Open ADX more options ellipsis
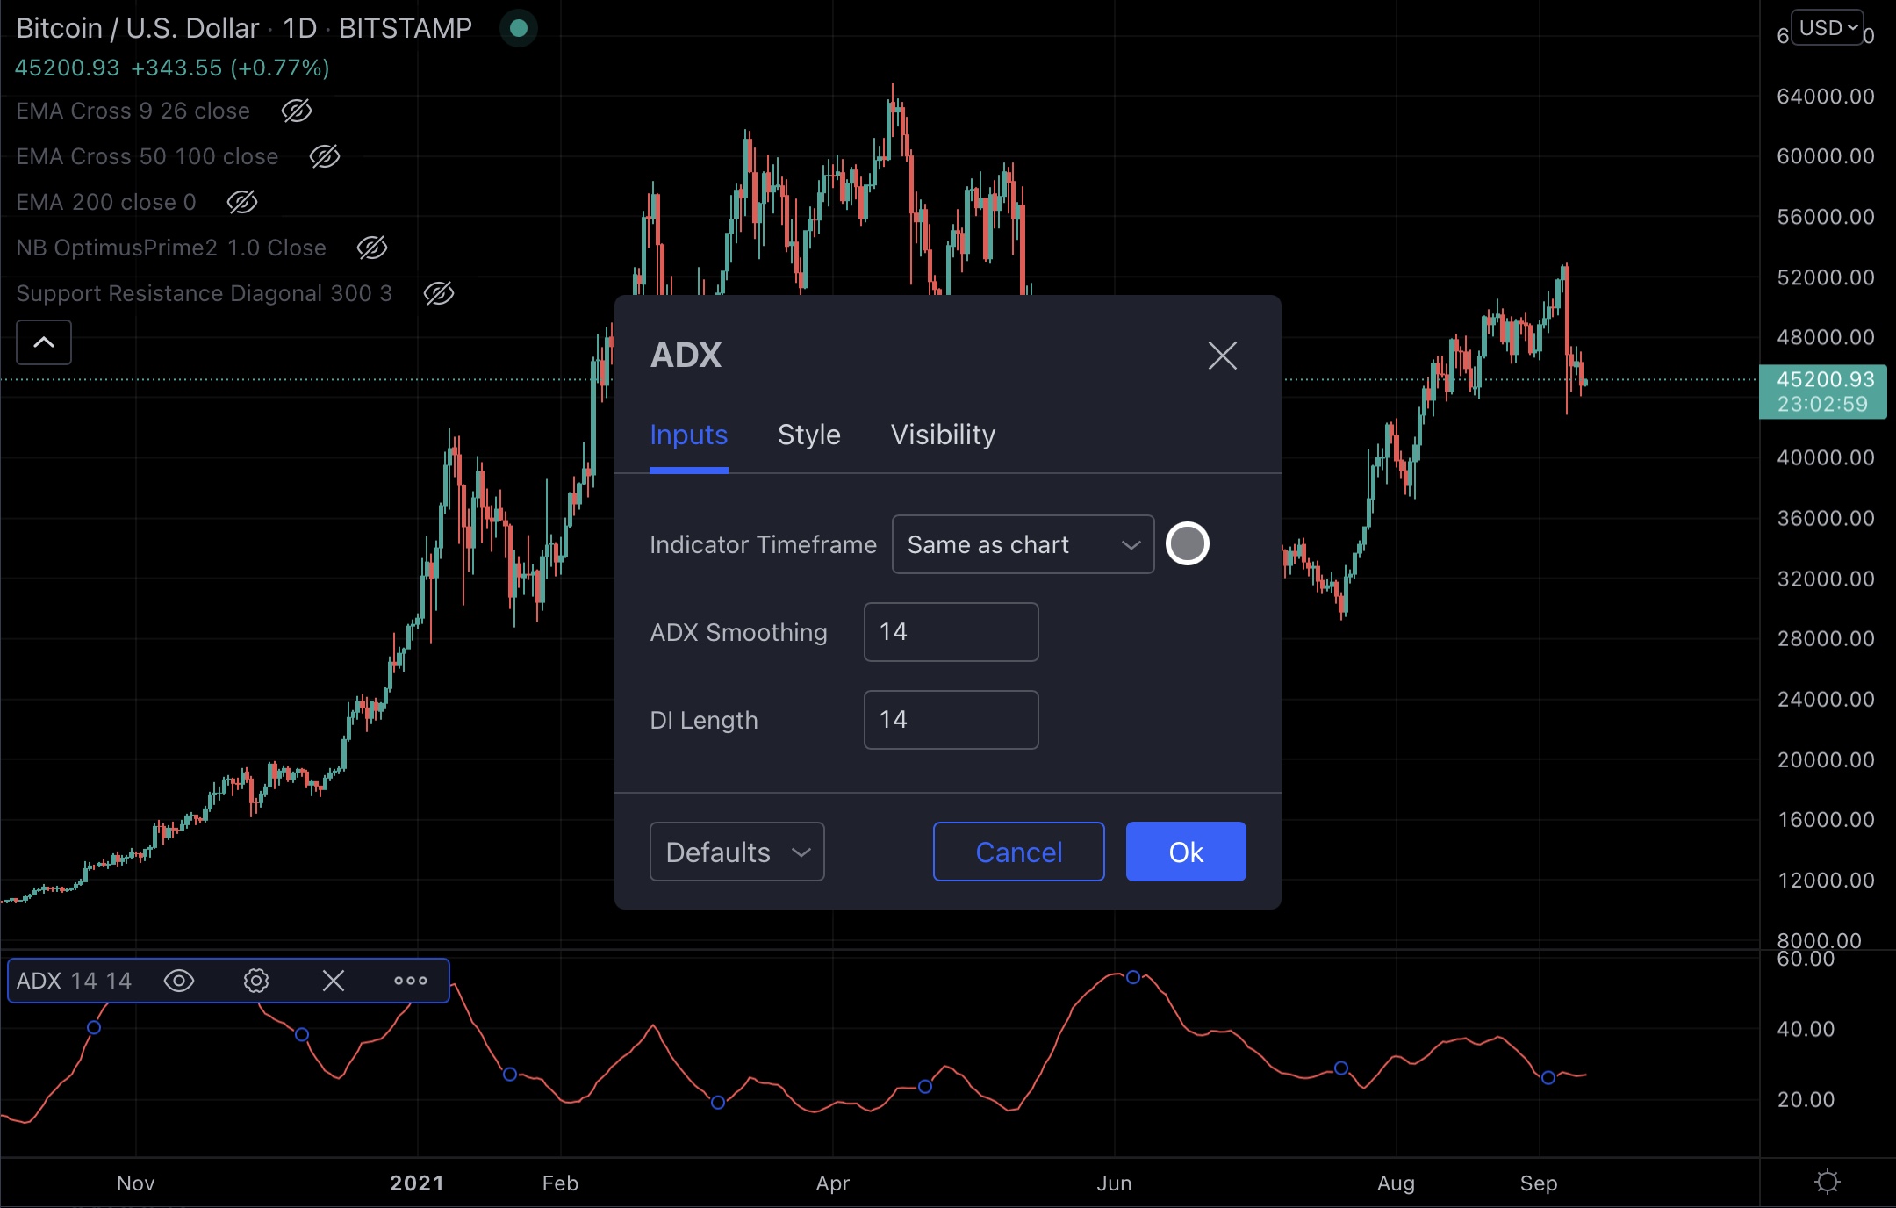This screenshot has width=1896, height=1208. (410, 981)
